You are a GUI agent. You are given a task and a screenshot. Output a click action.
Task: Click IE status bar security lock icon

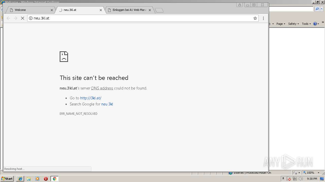[295, 173]
